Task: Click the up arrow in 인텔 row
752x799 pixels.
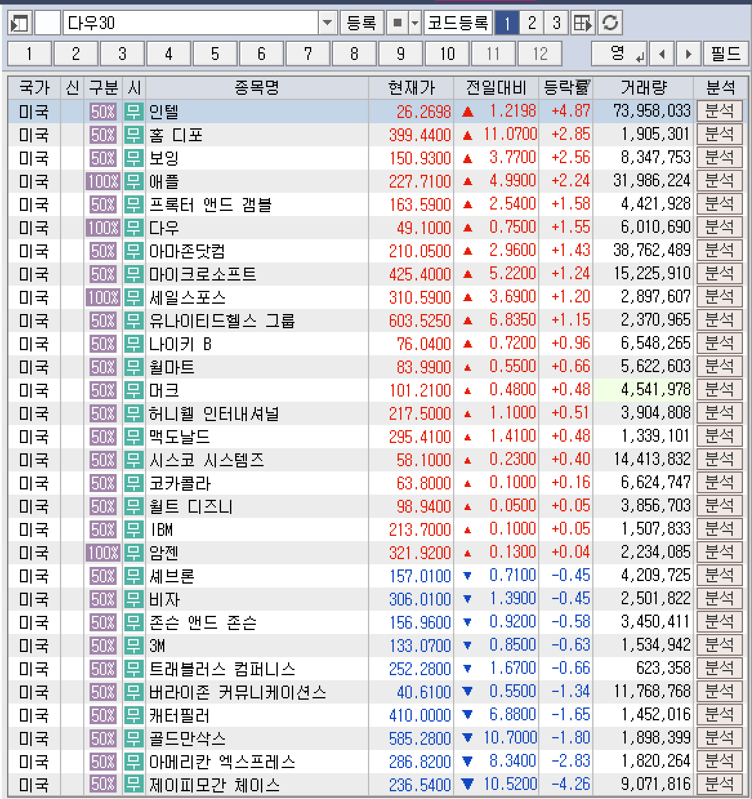Action: (468, 112)
